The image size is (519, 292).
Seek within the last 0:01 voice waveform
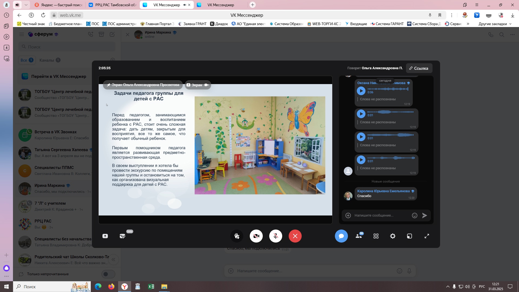(391, 158)
